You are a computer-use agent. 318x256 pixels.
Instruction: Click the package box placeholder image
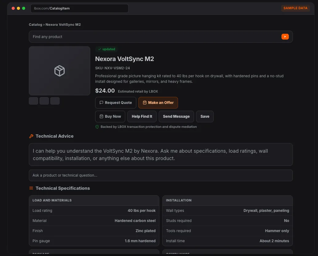pyautogui.click(x=60, y=71)
